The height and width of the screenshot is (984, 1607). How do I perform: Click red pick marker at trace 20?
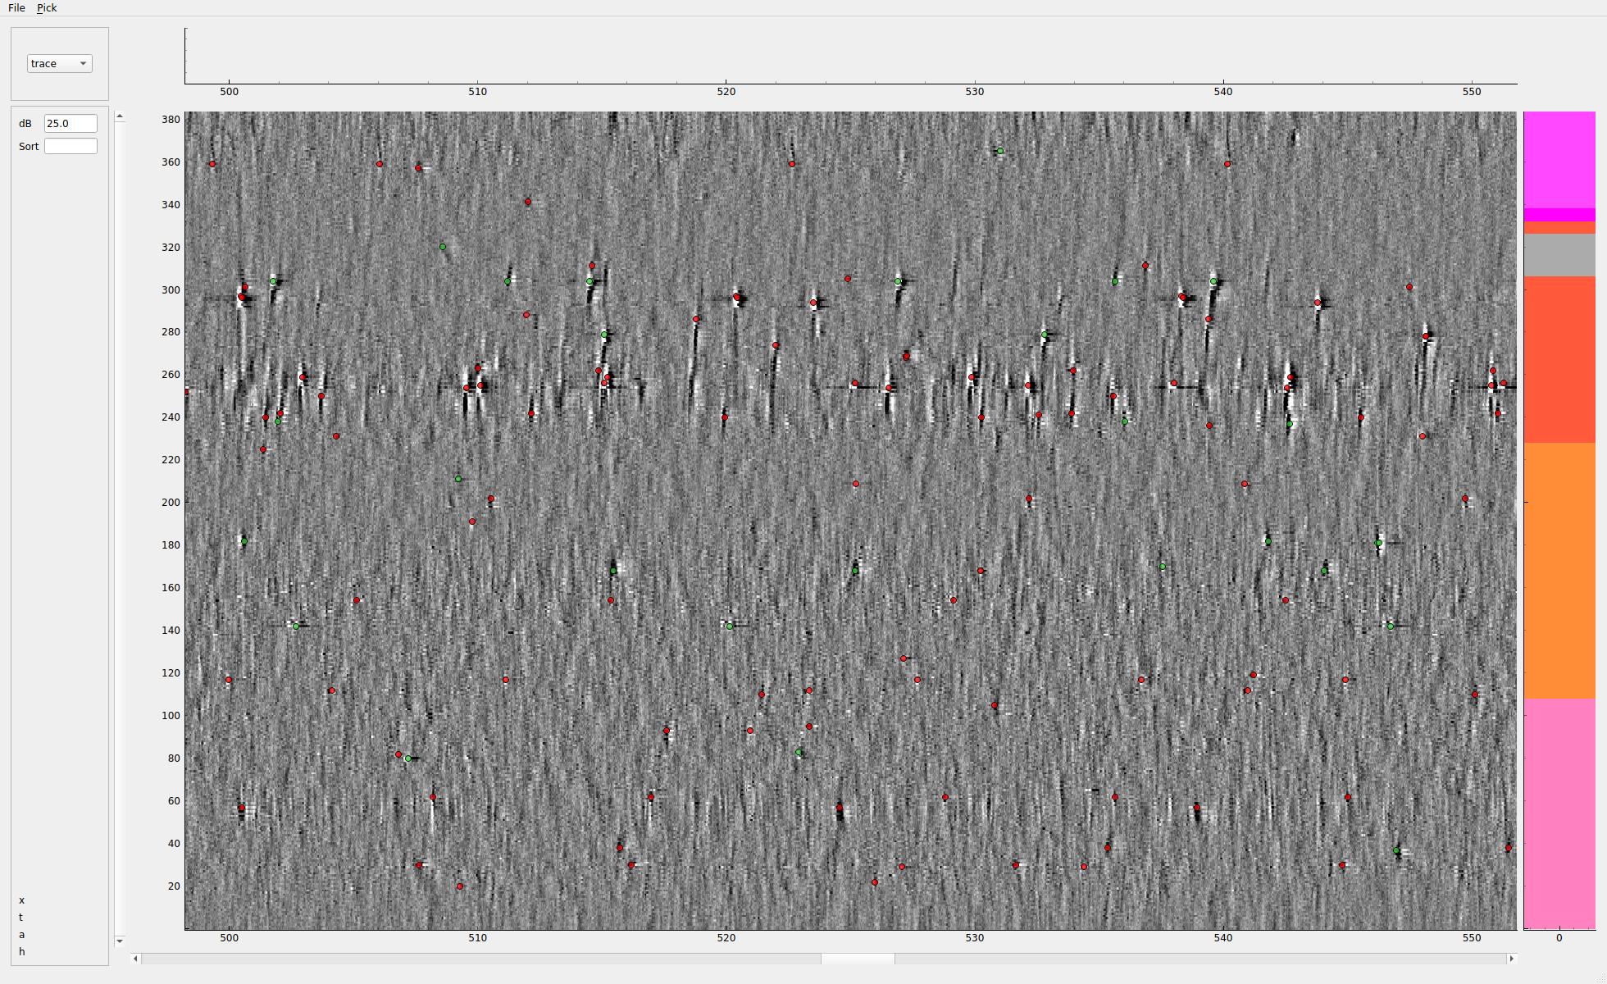pos(460,886)
